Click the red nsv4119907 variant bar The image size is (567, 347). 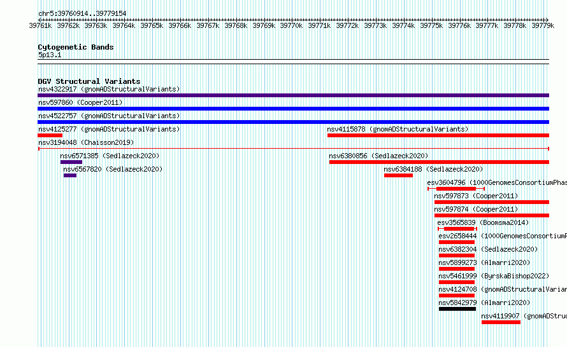501,322
